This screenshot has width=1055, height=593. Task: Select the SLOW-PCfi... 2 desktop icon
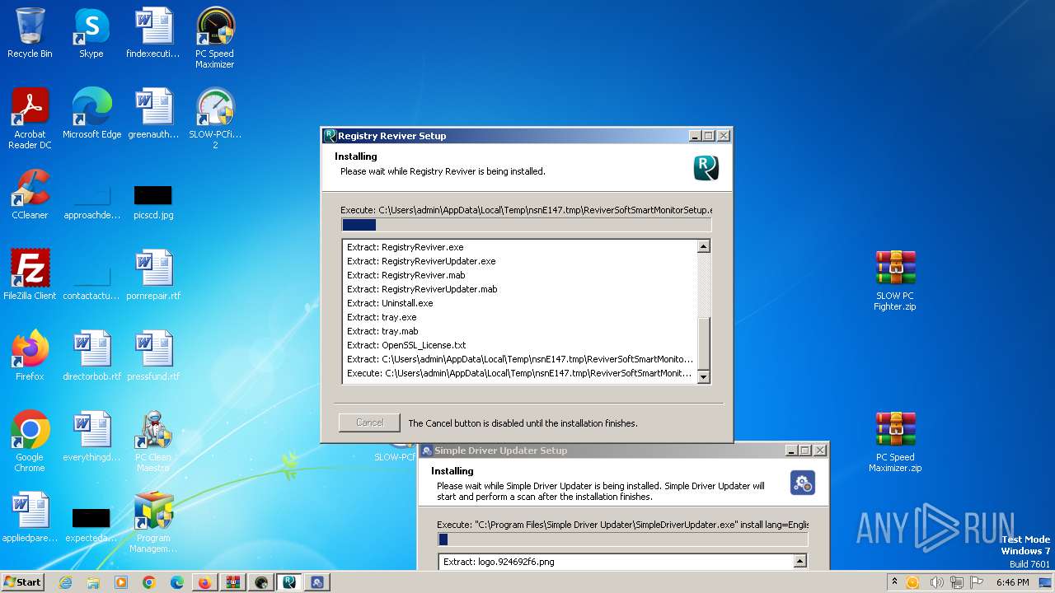pos(215,119)
